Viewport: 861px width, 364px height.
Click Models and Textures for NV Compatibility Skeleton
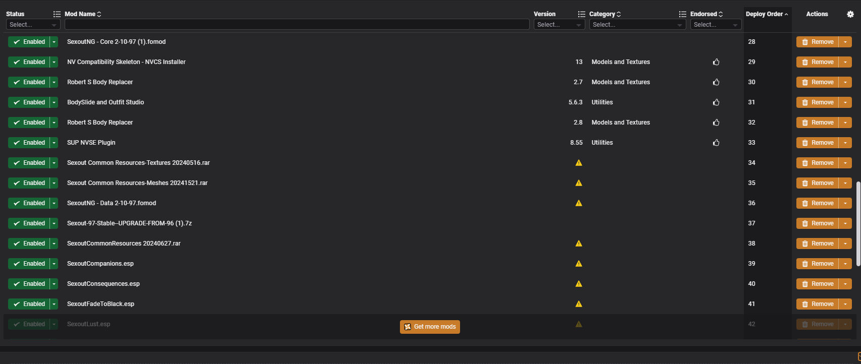[x=621, y=62]
